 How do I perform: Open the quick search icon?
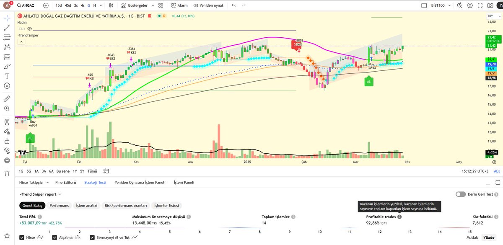click(x=459, y=5)
